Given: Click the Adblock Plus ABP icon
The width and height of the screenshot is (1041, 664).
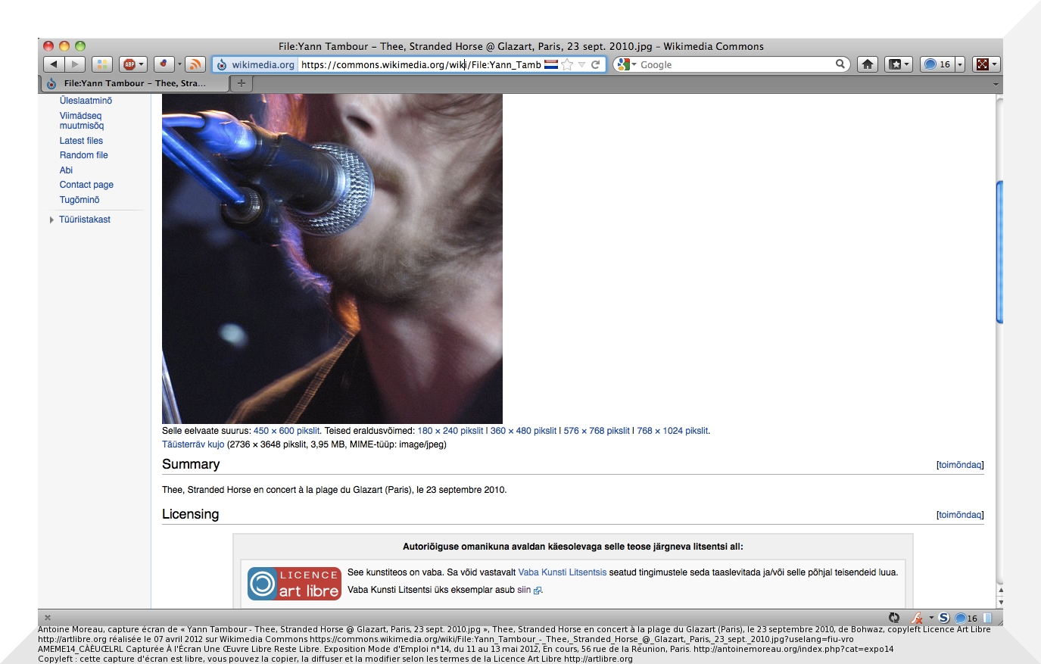Looking at the screenshot, I should coord(129,64).
